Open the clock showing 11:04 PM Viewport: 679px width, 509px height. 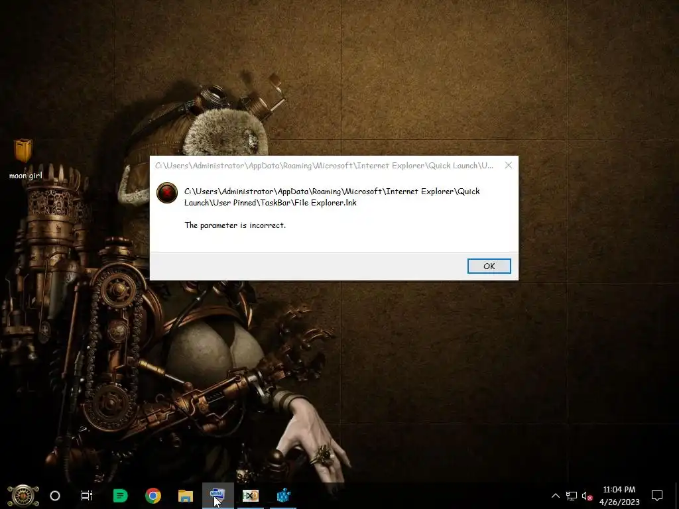coord(619,496)
